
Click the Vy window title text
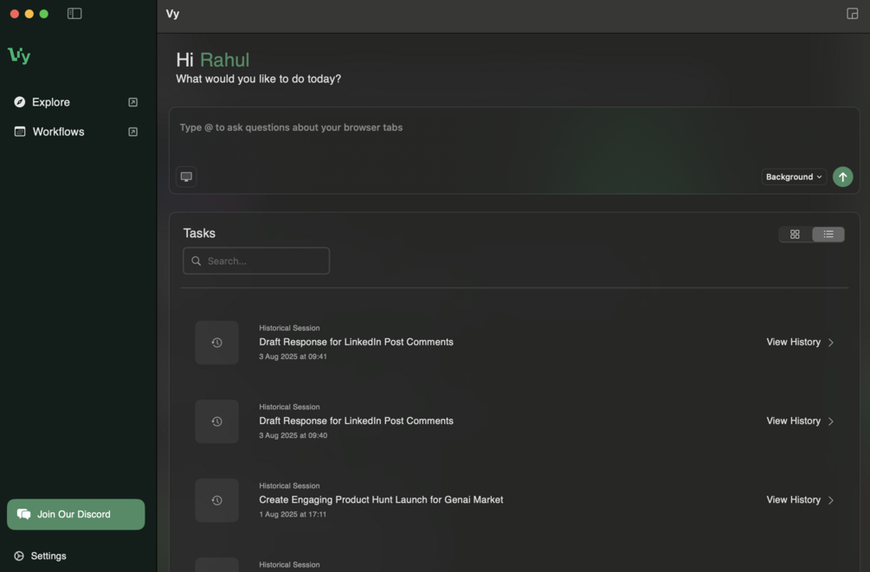[x=172, y=14]
